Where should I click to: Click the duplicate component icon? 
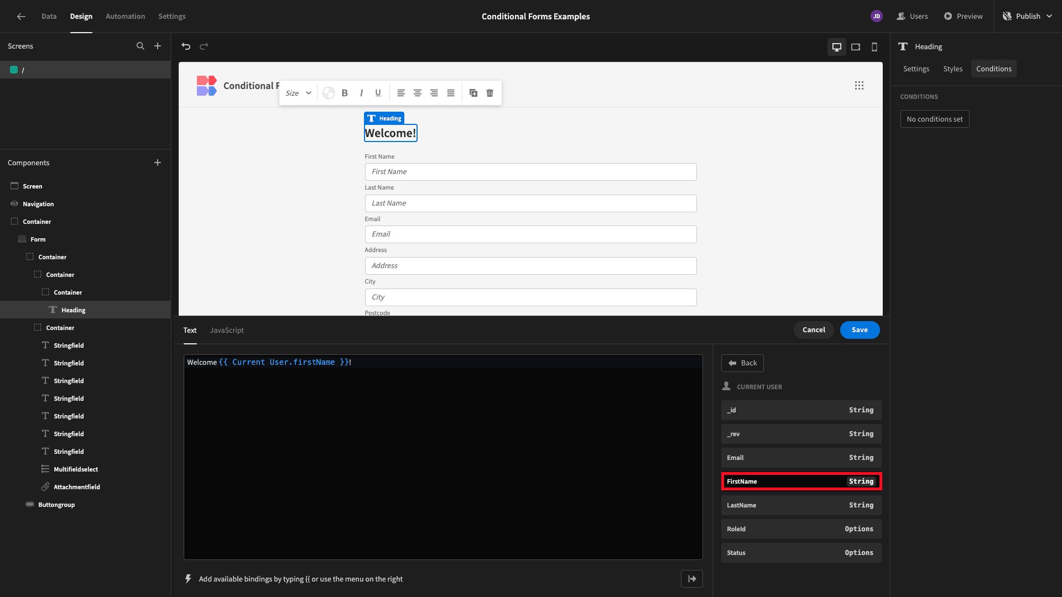click(473, 92)
